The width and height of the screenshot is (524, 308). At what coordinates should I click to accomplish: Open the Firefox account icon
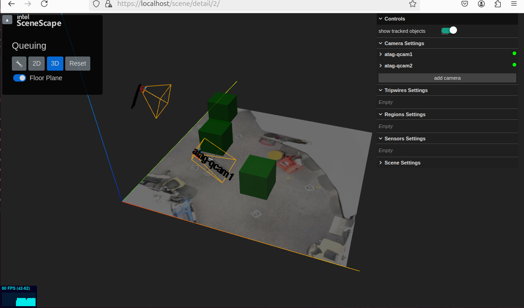481,4
